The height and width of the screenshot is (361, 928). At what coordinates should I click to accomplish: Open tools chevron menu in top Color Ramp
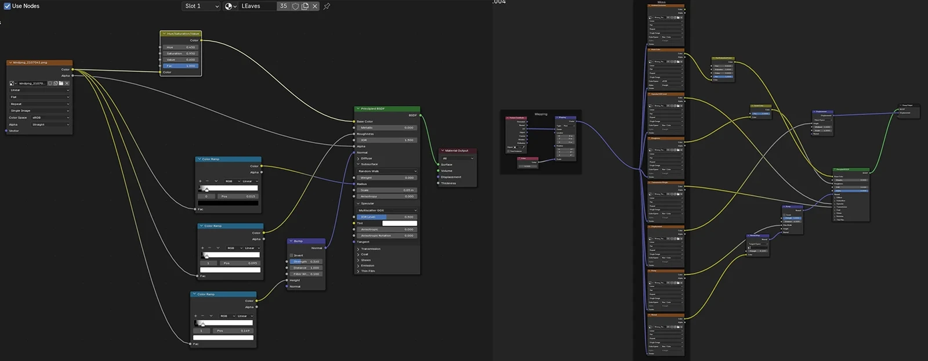(216, 181)
